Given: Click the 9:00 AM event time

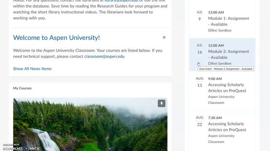Looking at the screenshot, I should [x=215, y=79].
